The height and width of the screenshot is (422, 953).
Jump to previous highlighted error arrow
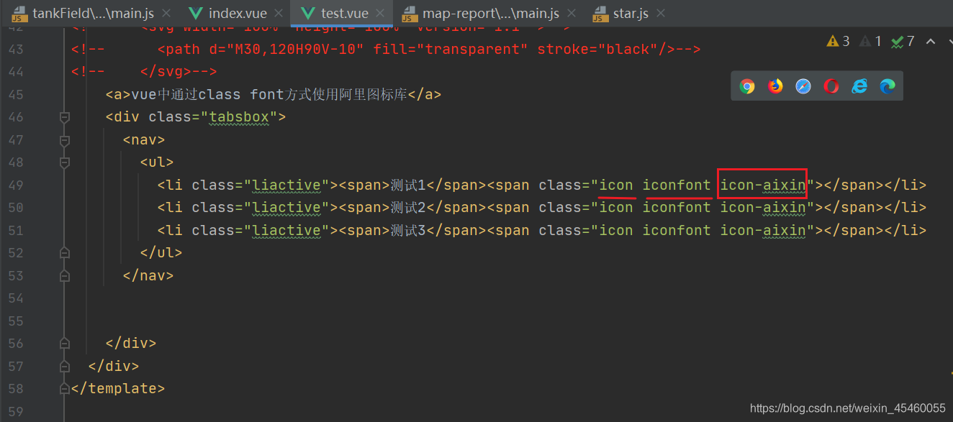pyautogui.click(x=930, y=41)
